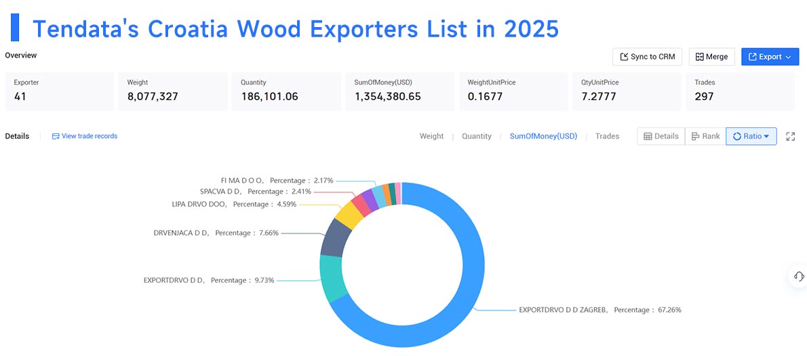Click the Exporter count card showing 41
Viewport: 807px width, 356px height.
point(59,91)
